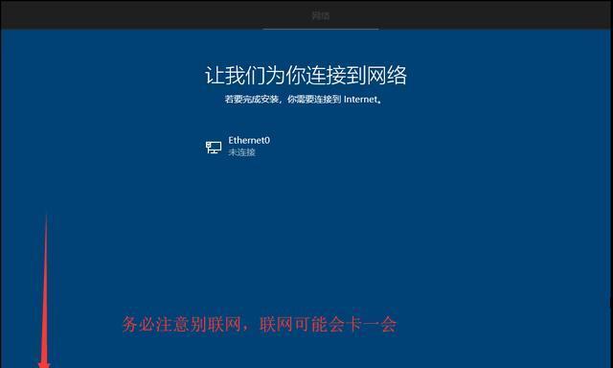Click the 网络 characters in the main heading
Screen dimensions: 613x368
[387, 75]
